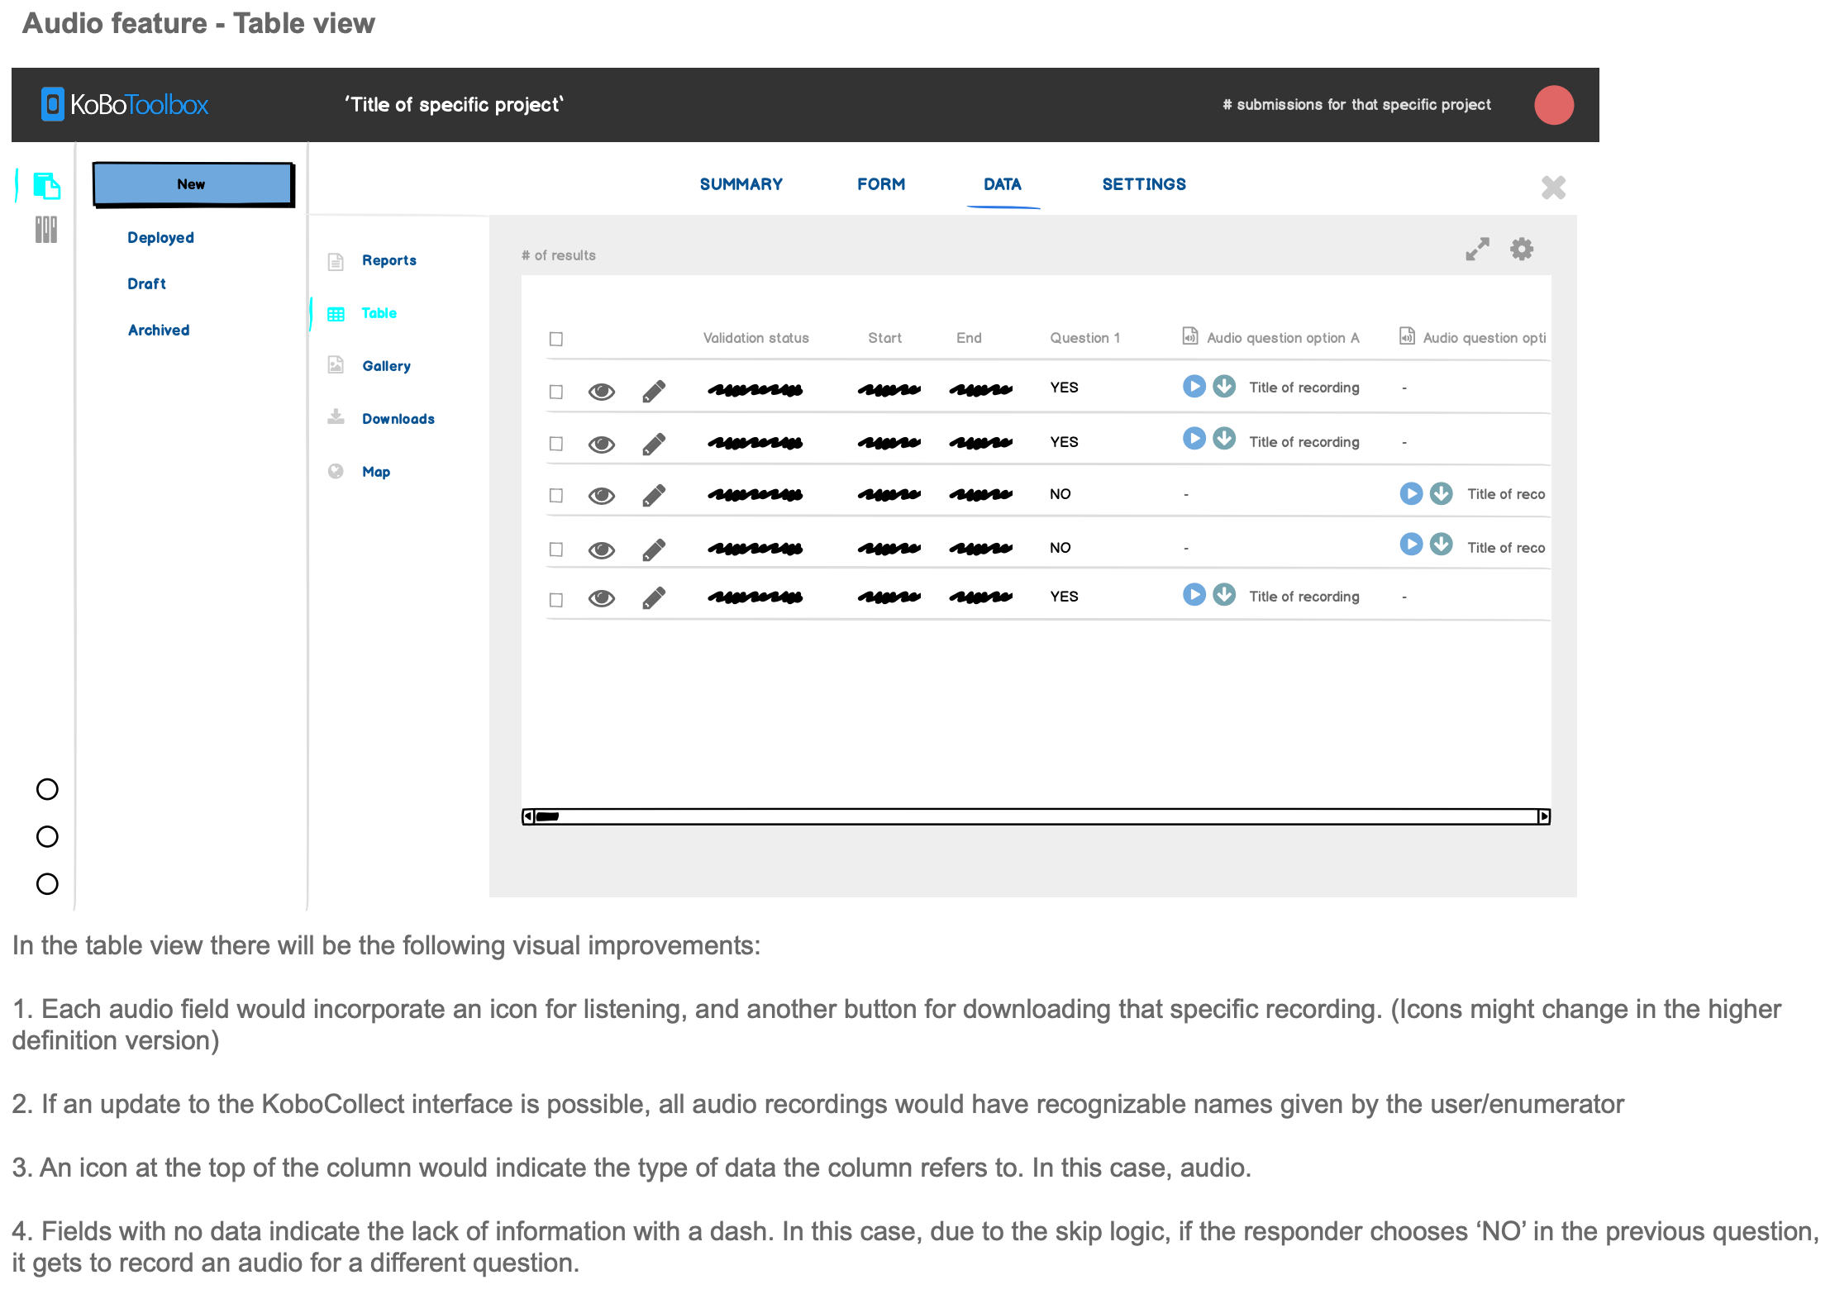Switch to the DATA tab

pyautogui.click(x=1003, y=183)
